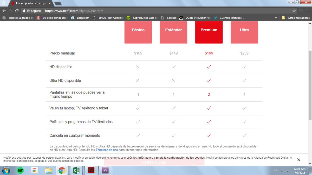The image size is (312, 175).
Task: Choose the Estándar plan tile
Action: tap(173, 32)
